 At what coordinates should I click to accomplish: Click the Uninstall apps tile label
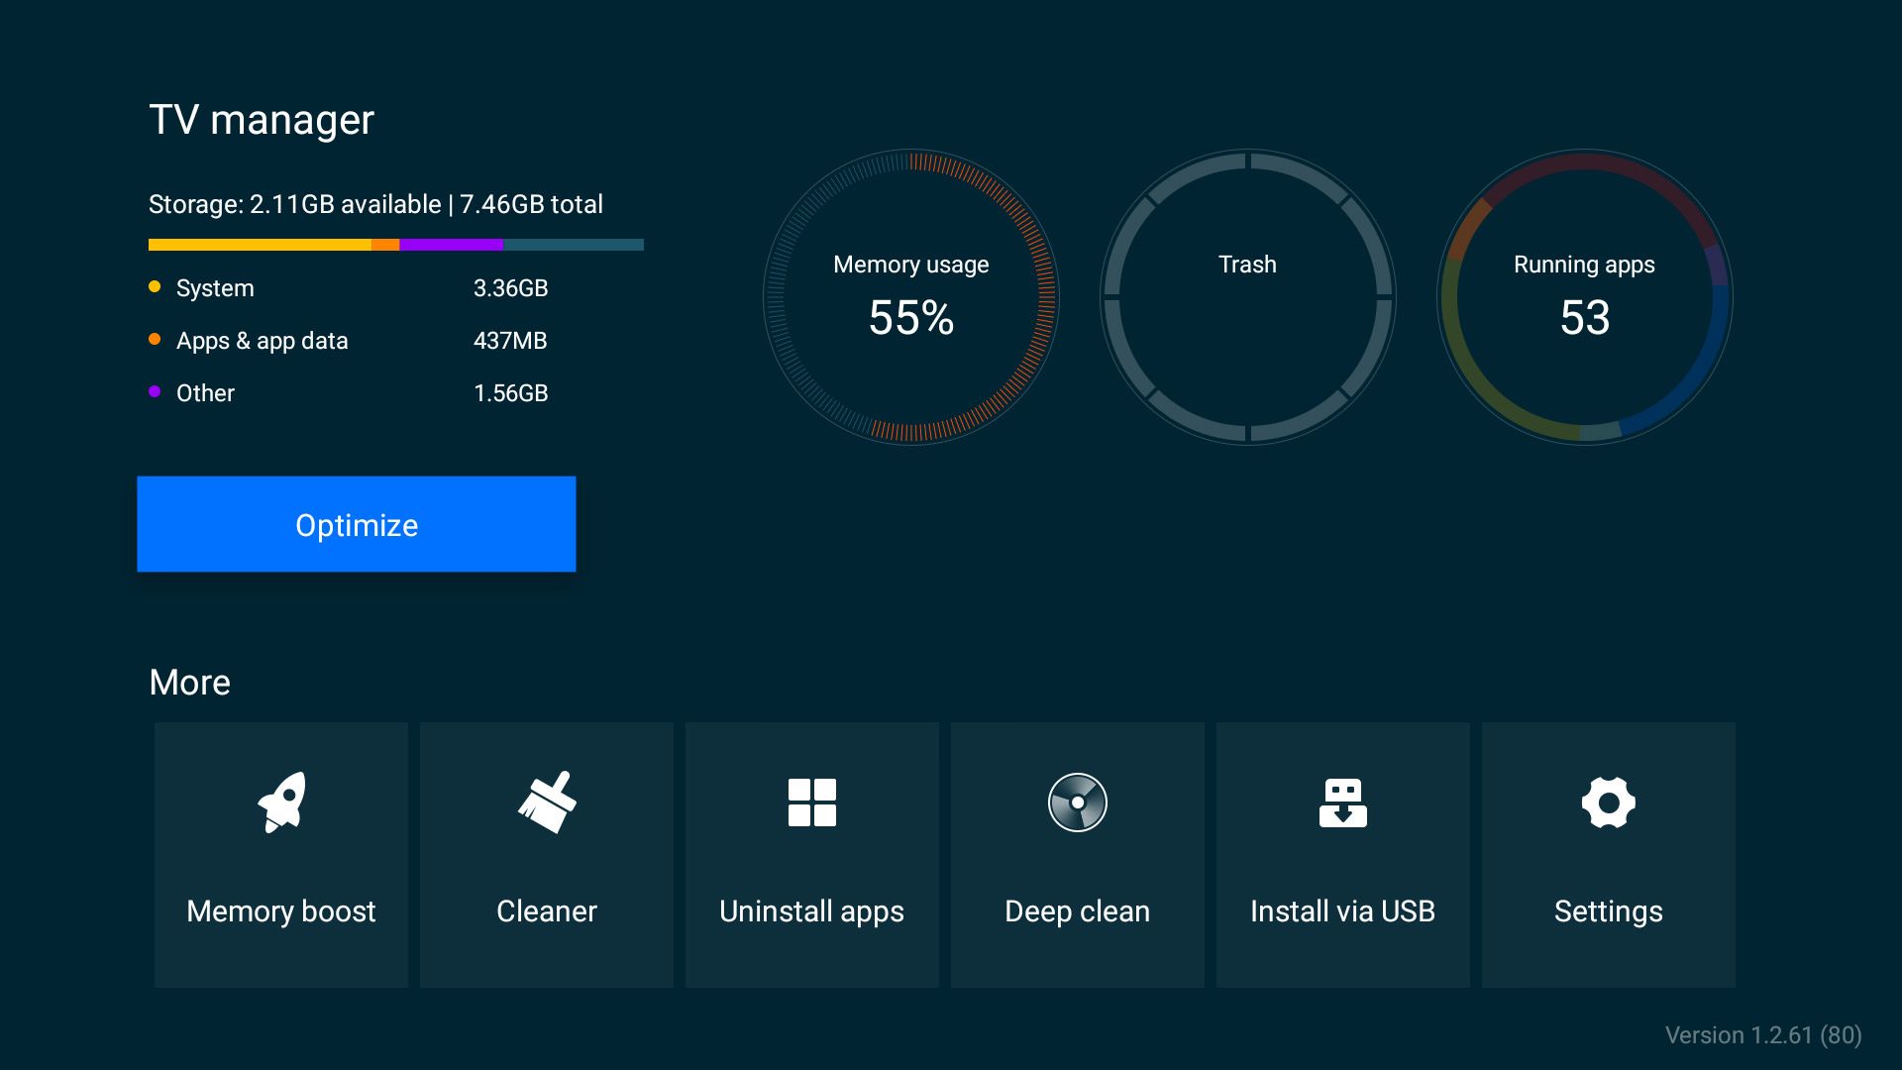click(812, 910)
